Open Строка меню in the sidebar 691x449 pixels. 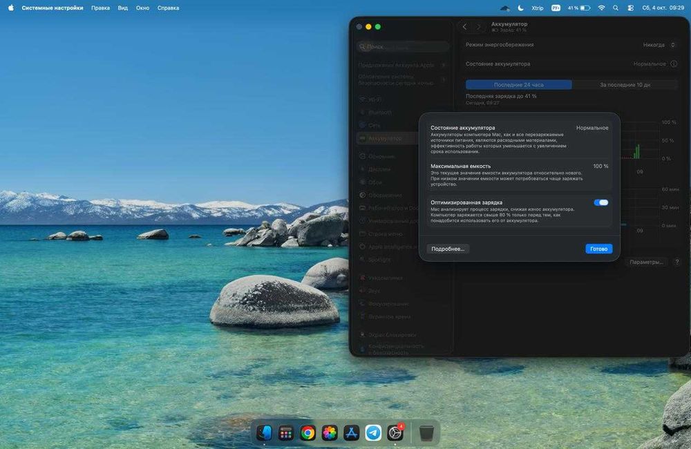pos(388,234)
